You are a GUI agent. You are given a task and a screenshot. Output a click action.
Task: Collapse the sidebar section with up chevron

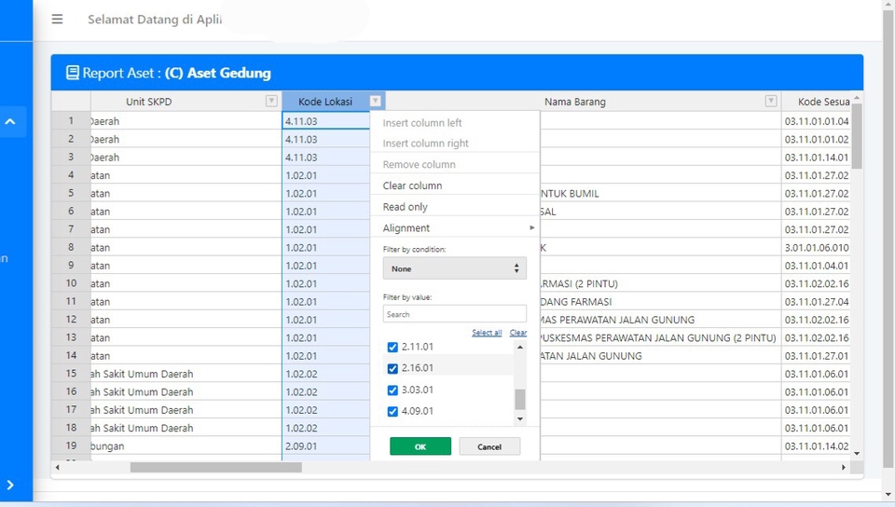(x=10, y=121)
